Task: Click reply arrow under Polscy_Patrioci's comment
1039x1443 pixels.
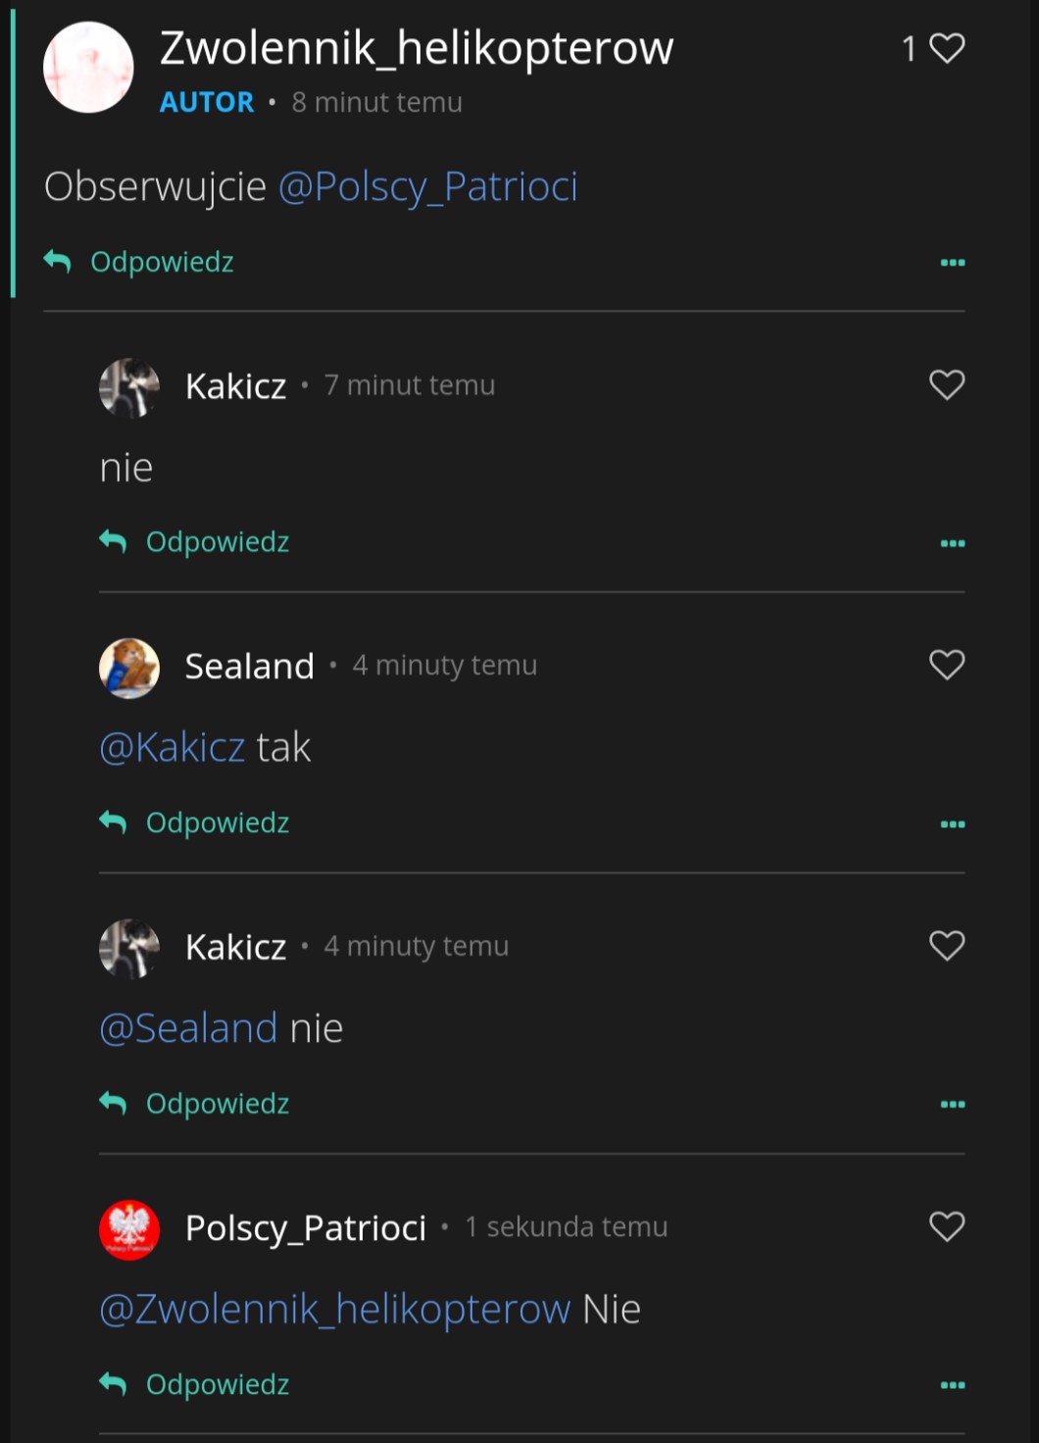Action: pyautogui.click(x=114, y=1384)
